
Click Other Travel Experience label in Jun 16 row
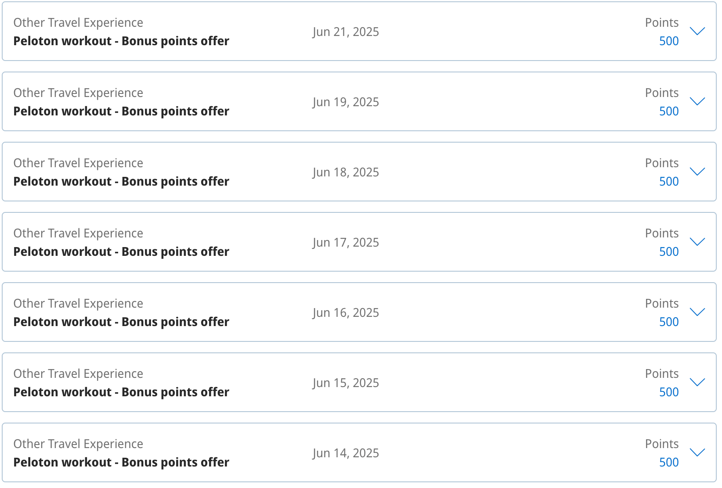click(x=78, y=304)
